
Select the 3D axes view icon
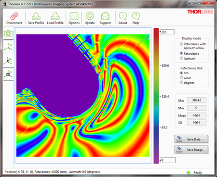pyautogui.click(x=8, y=47)
